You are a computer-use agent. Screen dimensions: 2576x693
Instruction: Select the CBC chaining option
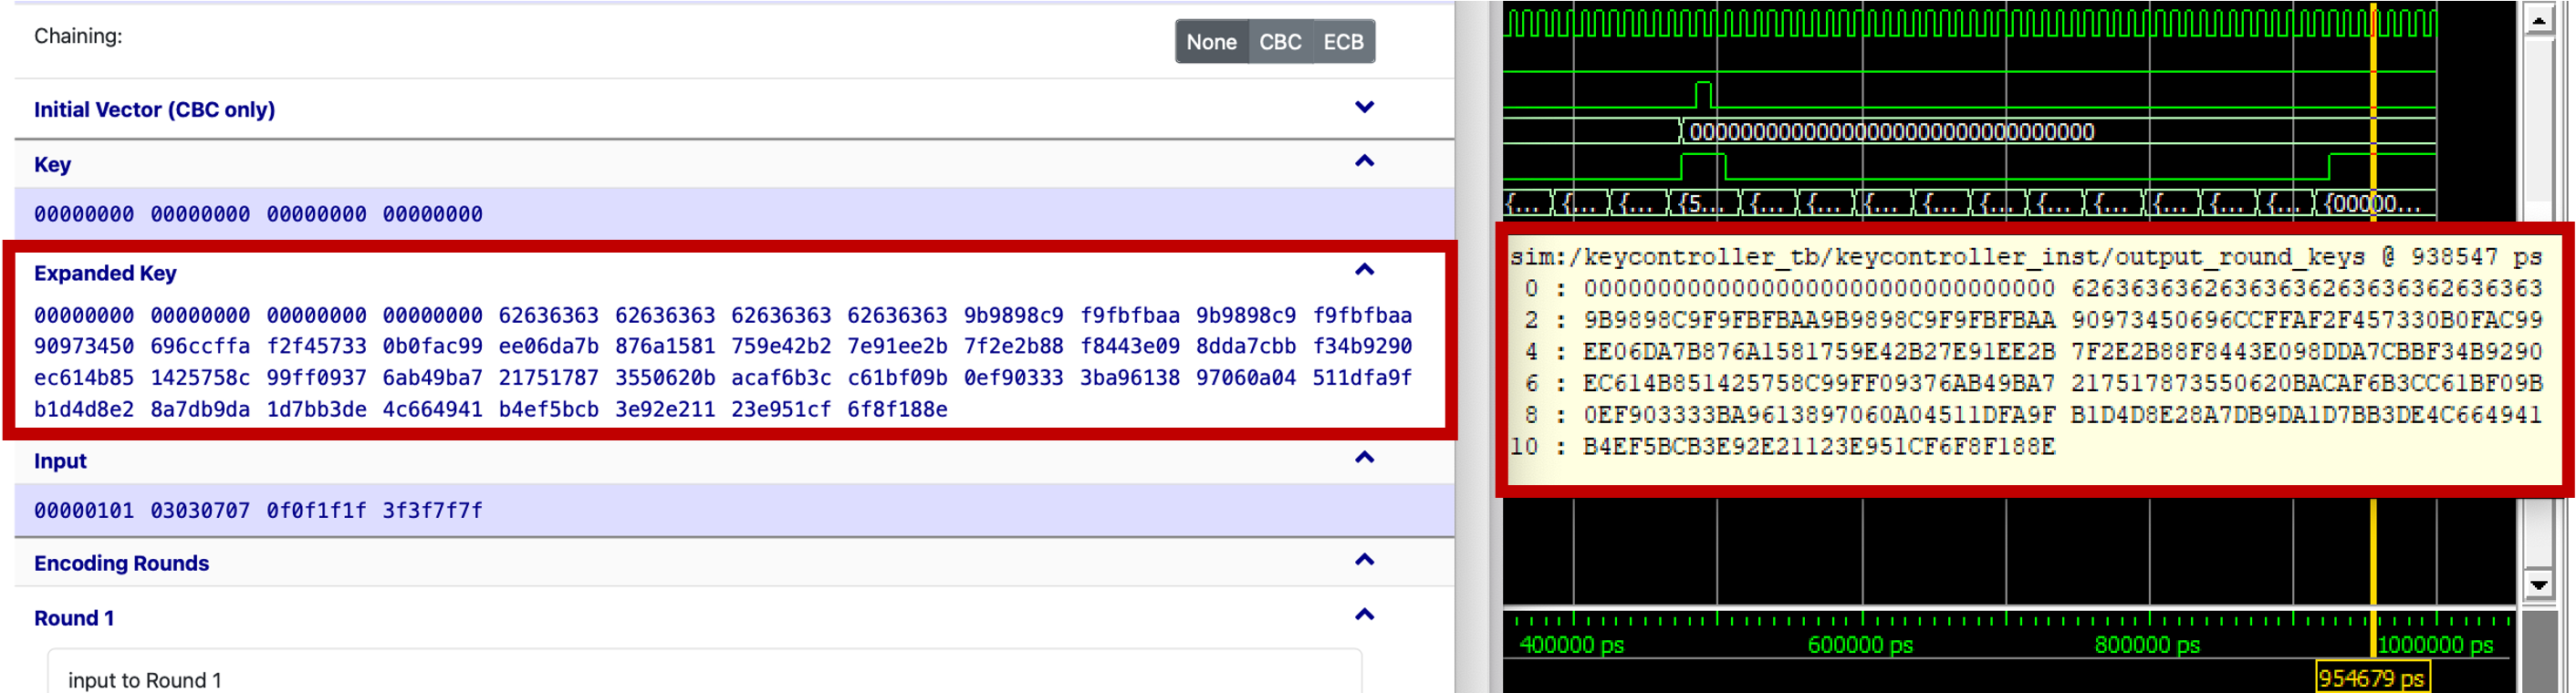tap(1280, 42)
